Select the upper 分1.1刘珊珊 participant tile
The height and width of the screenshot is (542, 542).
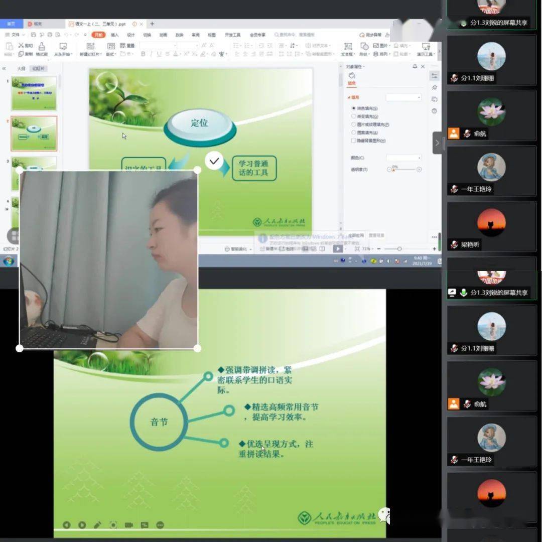click(x=491, y=60)
